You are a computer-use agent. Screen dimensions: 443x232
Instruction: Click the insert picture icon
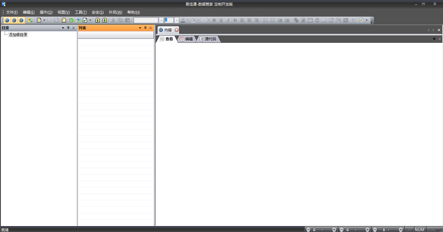coord(324,20)
